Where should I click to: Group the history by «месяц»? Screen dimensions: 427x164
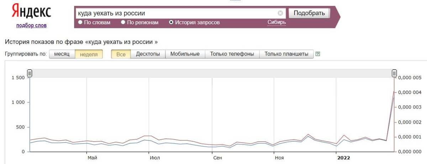tap(62, 54)
